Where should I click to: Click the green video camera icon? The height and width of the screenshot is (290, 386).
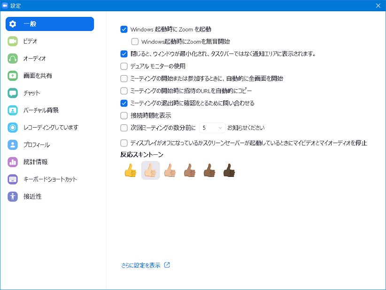click(x=13, y=41)
